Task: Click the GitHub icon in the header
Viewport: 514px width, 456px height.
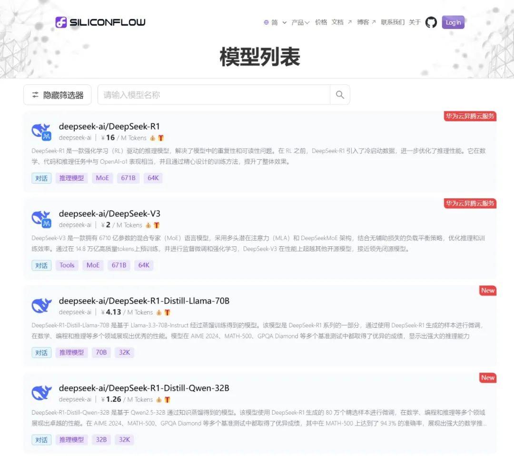Action: point(431,22)
